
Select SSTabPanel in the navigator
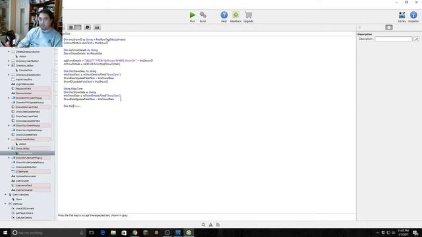click(22, 171)
